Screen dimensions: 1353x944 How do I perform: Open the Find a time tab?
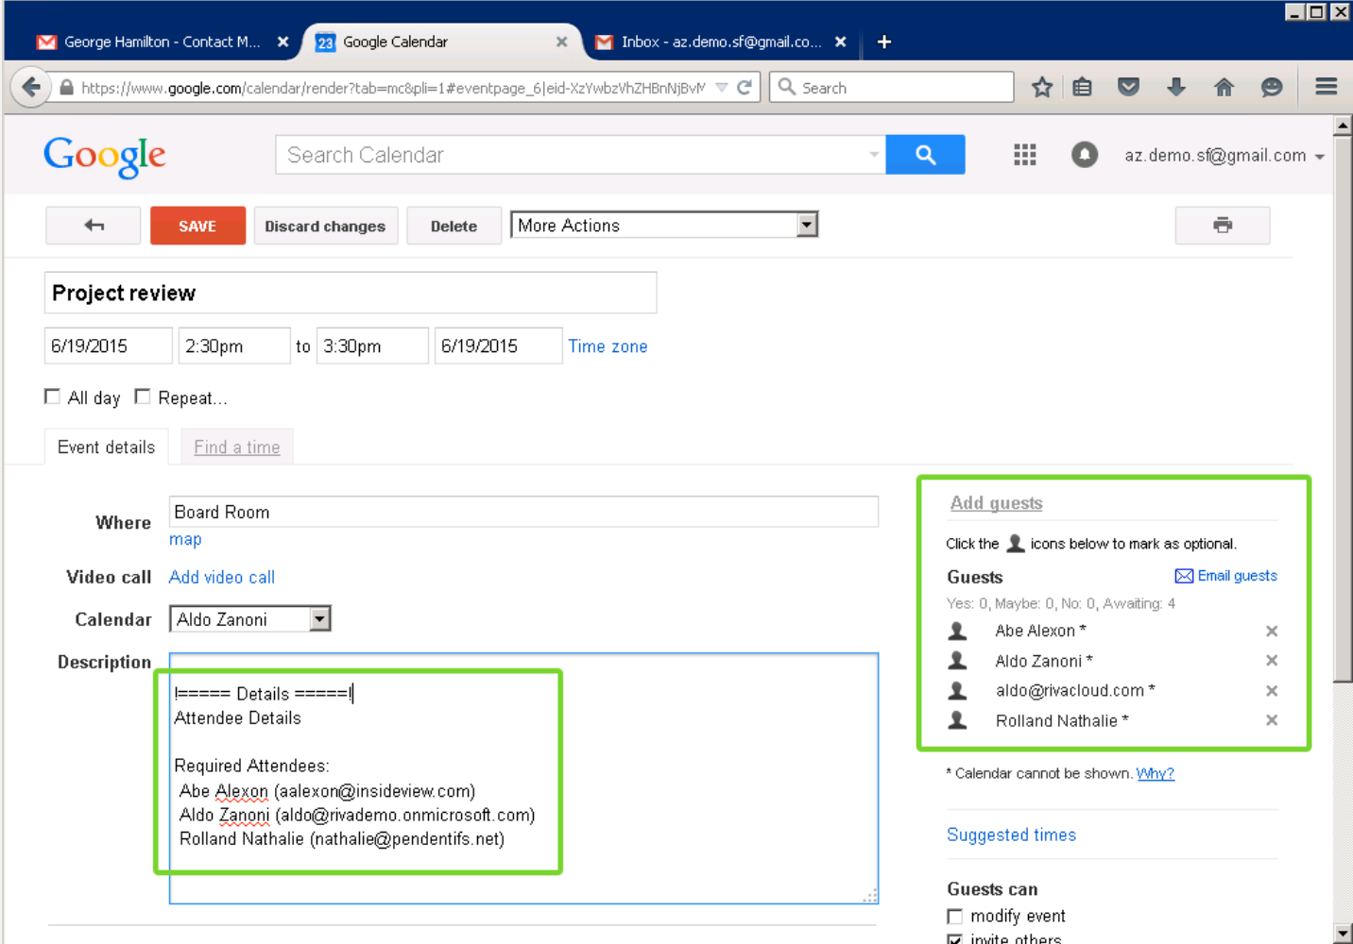point(237,447)
